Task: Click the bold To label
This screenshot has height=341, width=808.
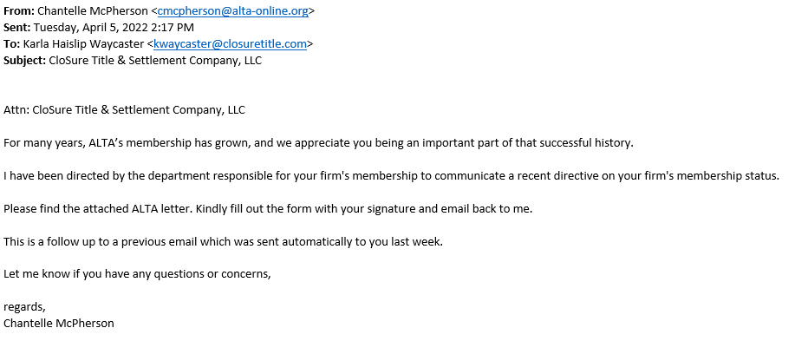Action: click(x=12, y=44)
